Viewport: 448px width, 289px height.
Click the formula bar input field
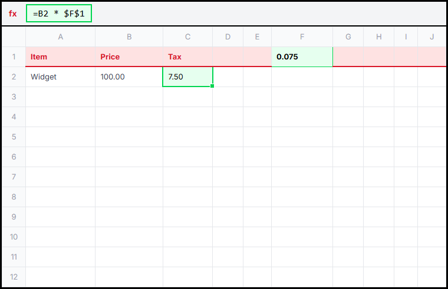pyautogui.click(x=59, y=14)
